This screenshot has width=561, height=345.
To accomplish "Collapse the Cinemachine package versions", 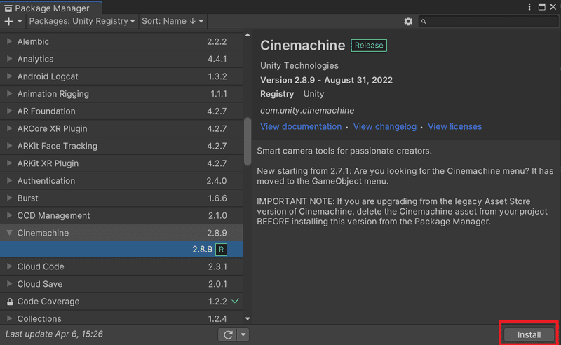I will tap(9, 233).
